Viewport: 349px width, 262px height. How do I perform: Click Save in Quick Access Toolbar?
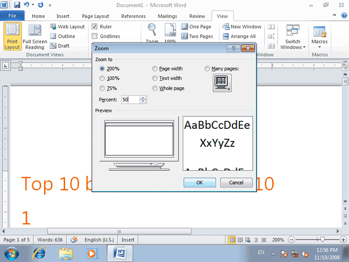coord(17,5)
